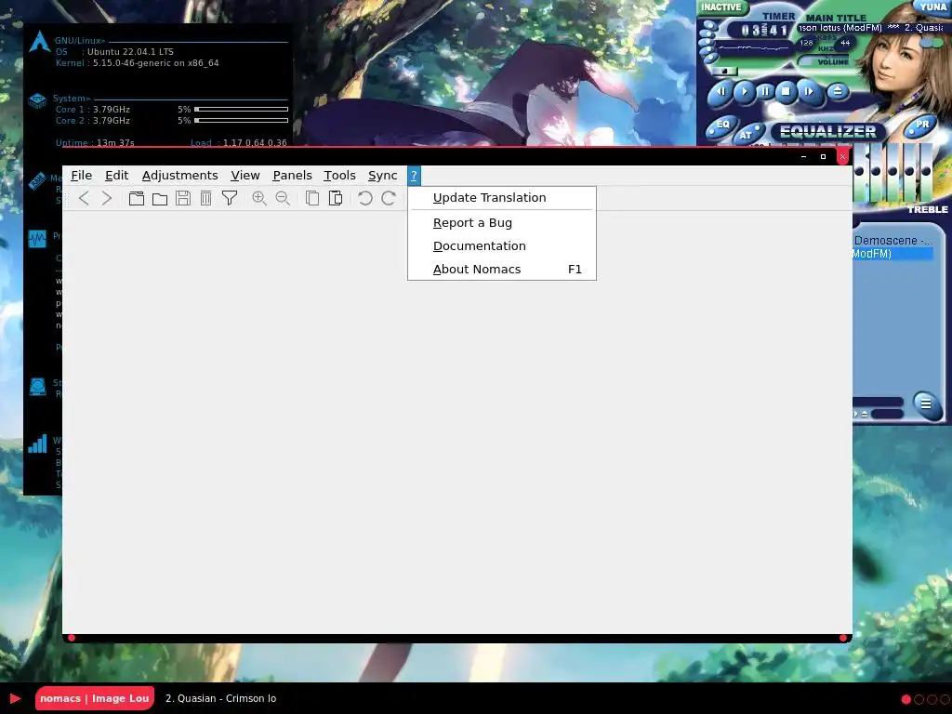Adjust the VOLUME slider in media player
Viewport: 952px width, 714px height.
point(825,60)
